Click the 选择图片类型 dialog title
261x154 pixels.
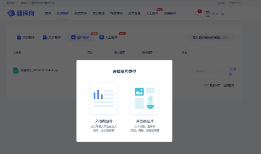click(x=124, y=72)
